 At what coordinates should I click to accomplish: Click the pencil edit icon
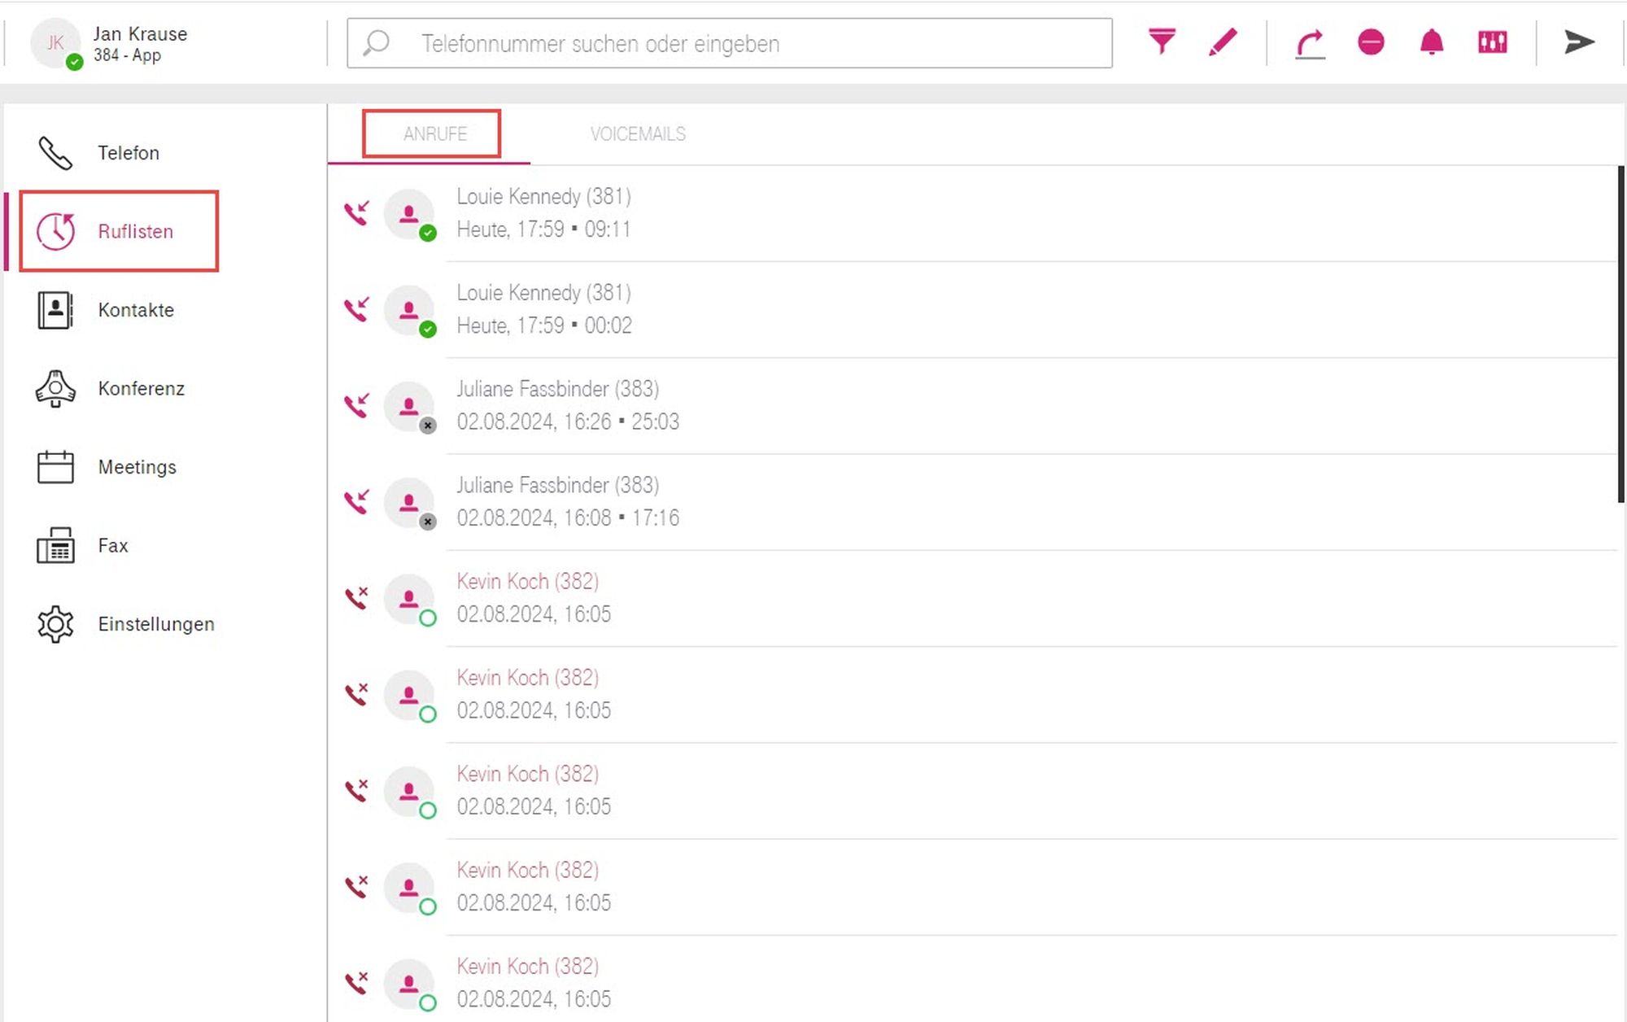(x=1223, y=41)
